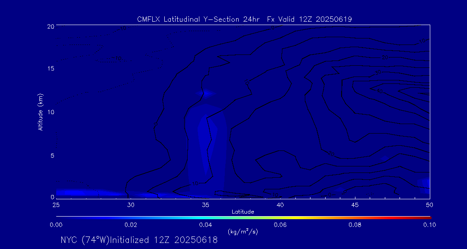467x249 pixels.
Task: Click the colorbar value 0.08
Action: [x=355, y=225]
